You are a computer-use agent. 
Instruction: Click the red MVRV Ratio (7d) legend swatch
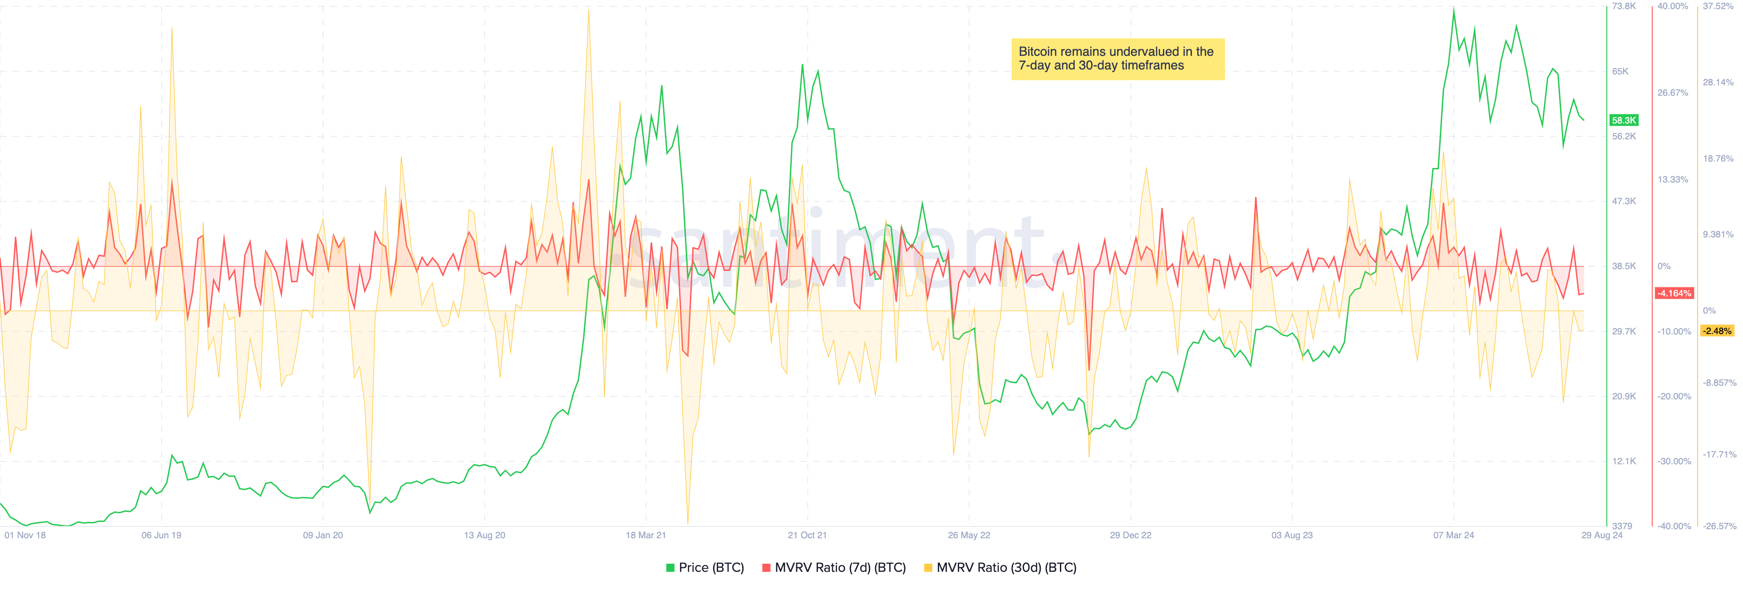(766, 568)
